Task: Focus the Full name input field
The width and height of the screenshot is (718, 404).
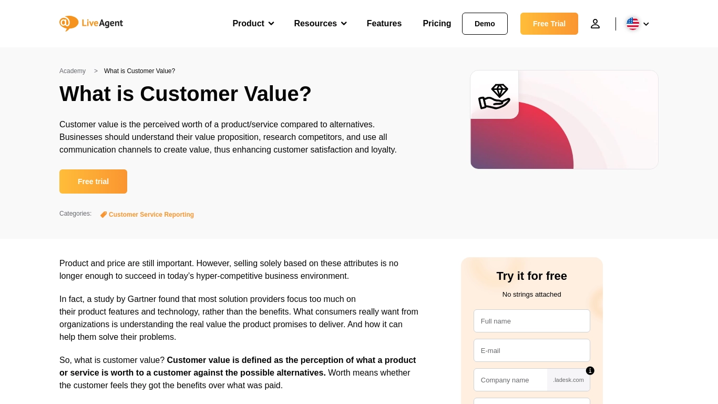Action: (x=531, y=321)
